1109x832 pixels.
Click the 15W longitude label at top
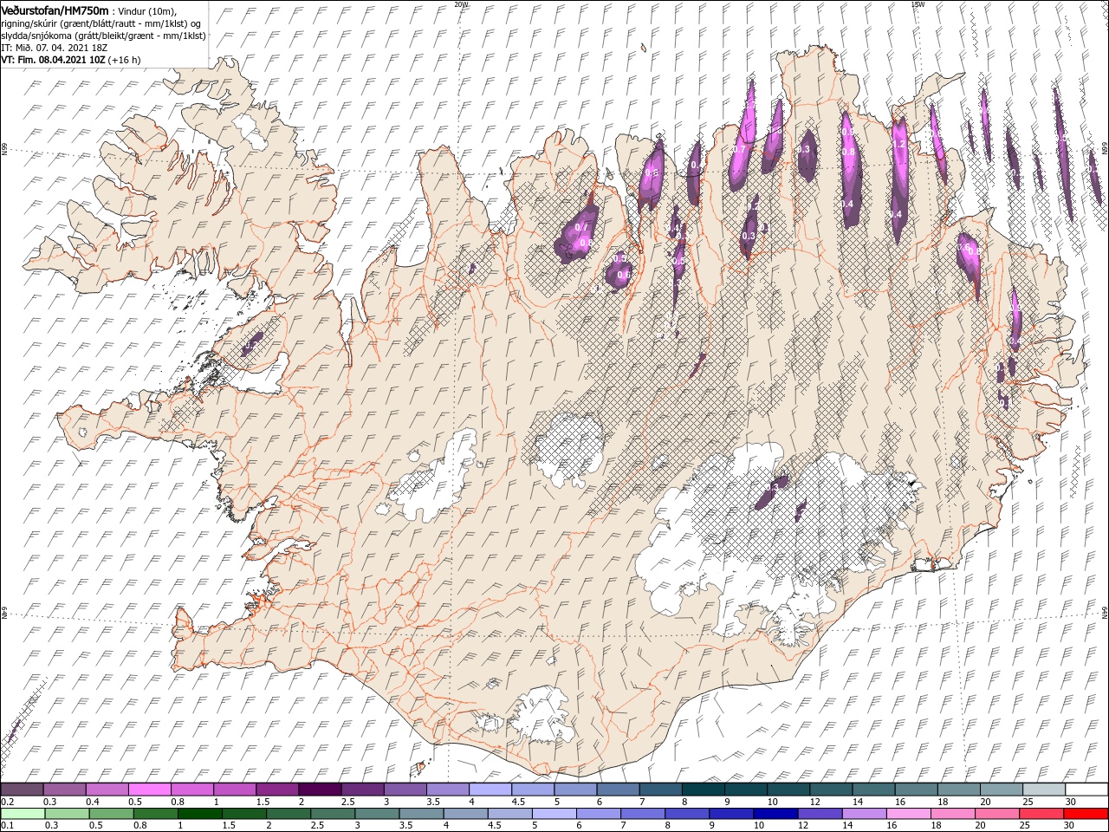point(918,4)
